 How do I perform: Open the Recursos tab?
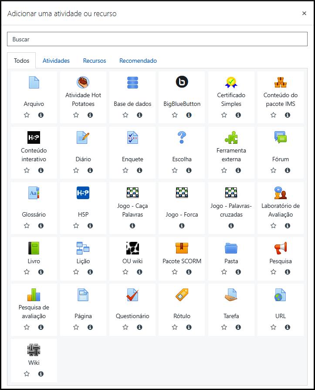(95, 61)
